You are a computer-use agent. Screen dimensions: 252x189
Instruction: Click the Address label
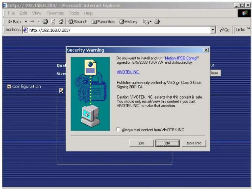pos(13,30)
